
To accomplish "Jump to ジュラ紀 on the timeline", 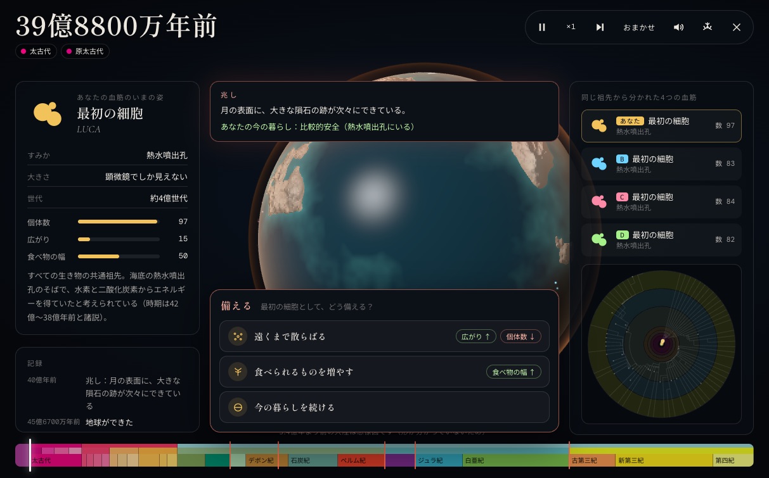I will pyautogui.click(x=439, y=460).
